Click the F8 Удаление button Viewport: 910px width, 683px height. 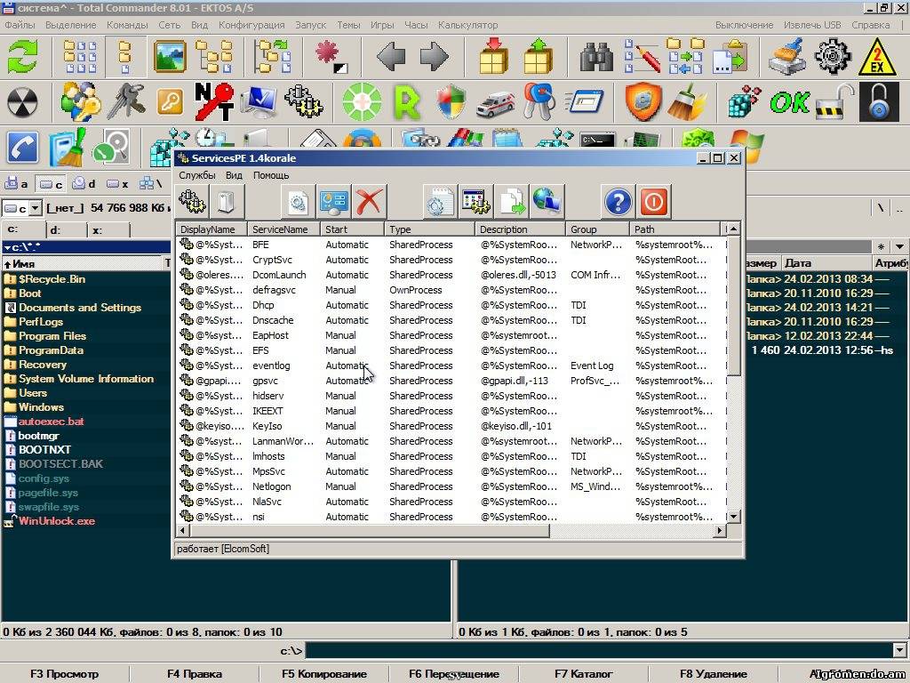pyautogui.click(x=714, y=674)
